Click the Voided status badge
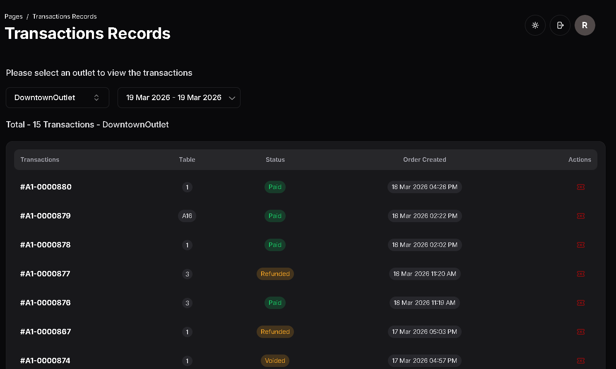616x369 pixels. [x=275, y=361]
